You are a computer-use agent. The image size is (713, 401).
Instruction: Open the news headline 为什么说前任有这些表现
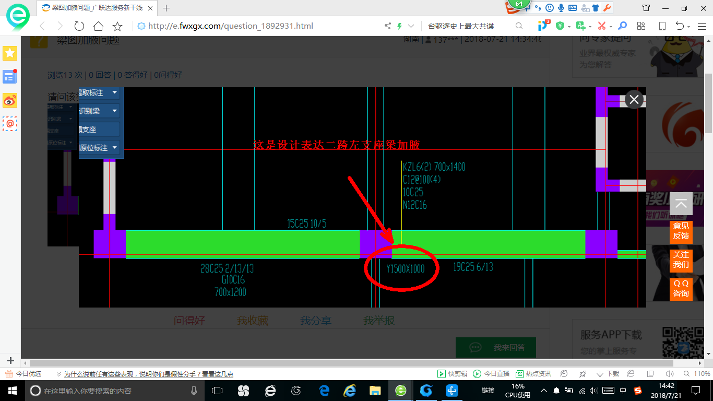(x=148, y=374)
